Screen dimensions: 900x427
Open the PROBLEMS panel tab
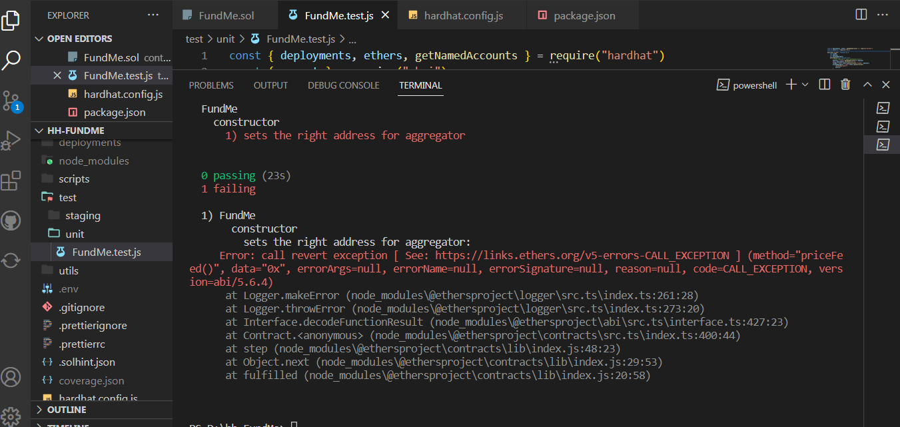click(x=211, y=85)
